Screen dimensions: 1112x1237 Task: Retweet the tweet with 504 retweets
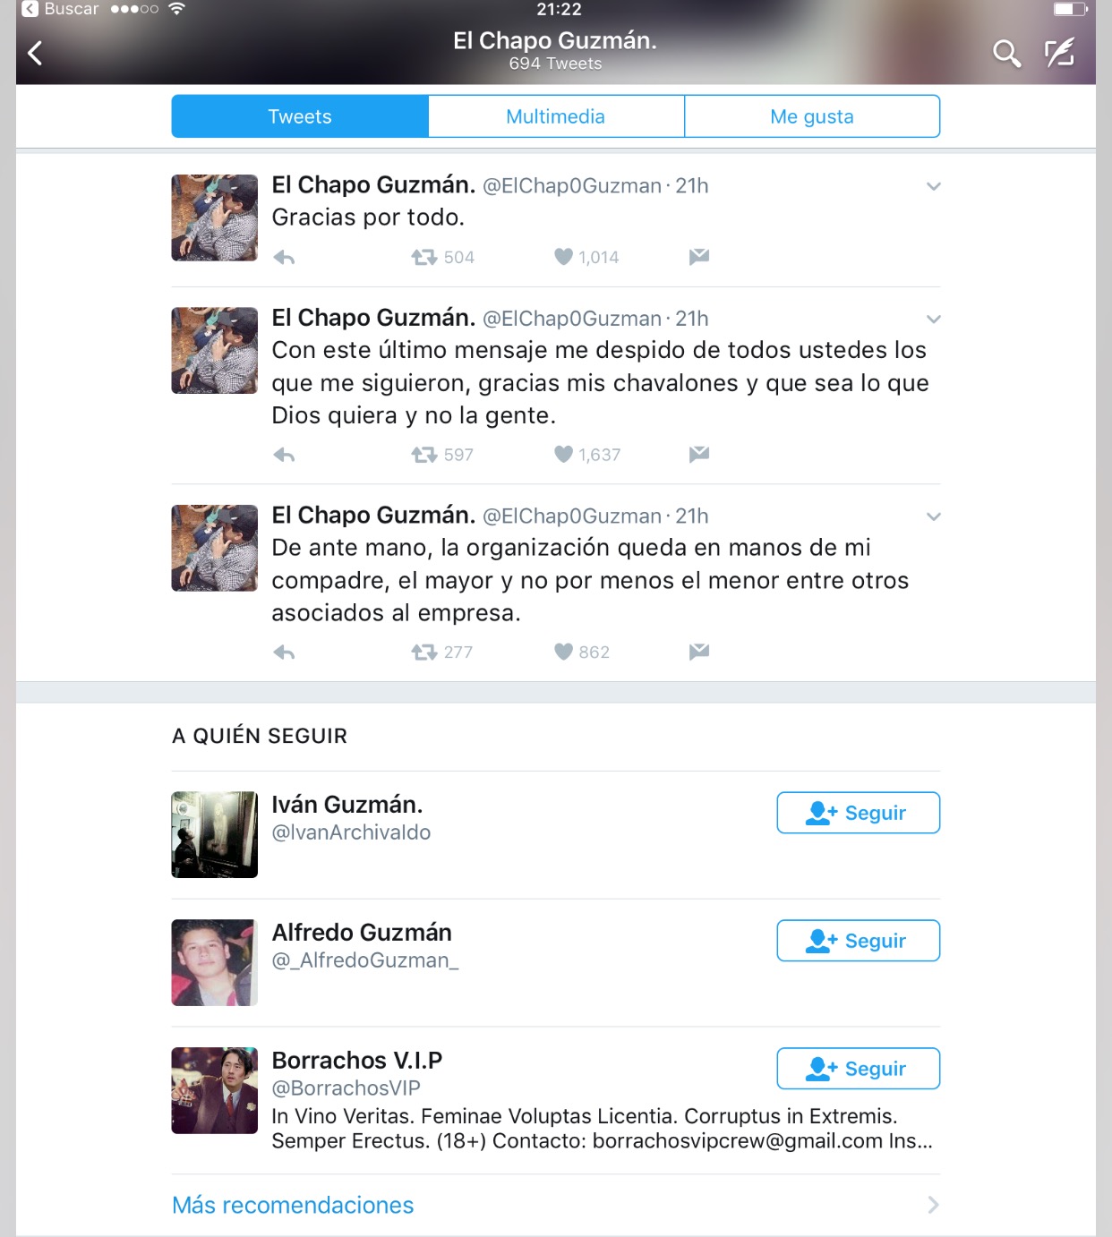[x=423, y=258]
